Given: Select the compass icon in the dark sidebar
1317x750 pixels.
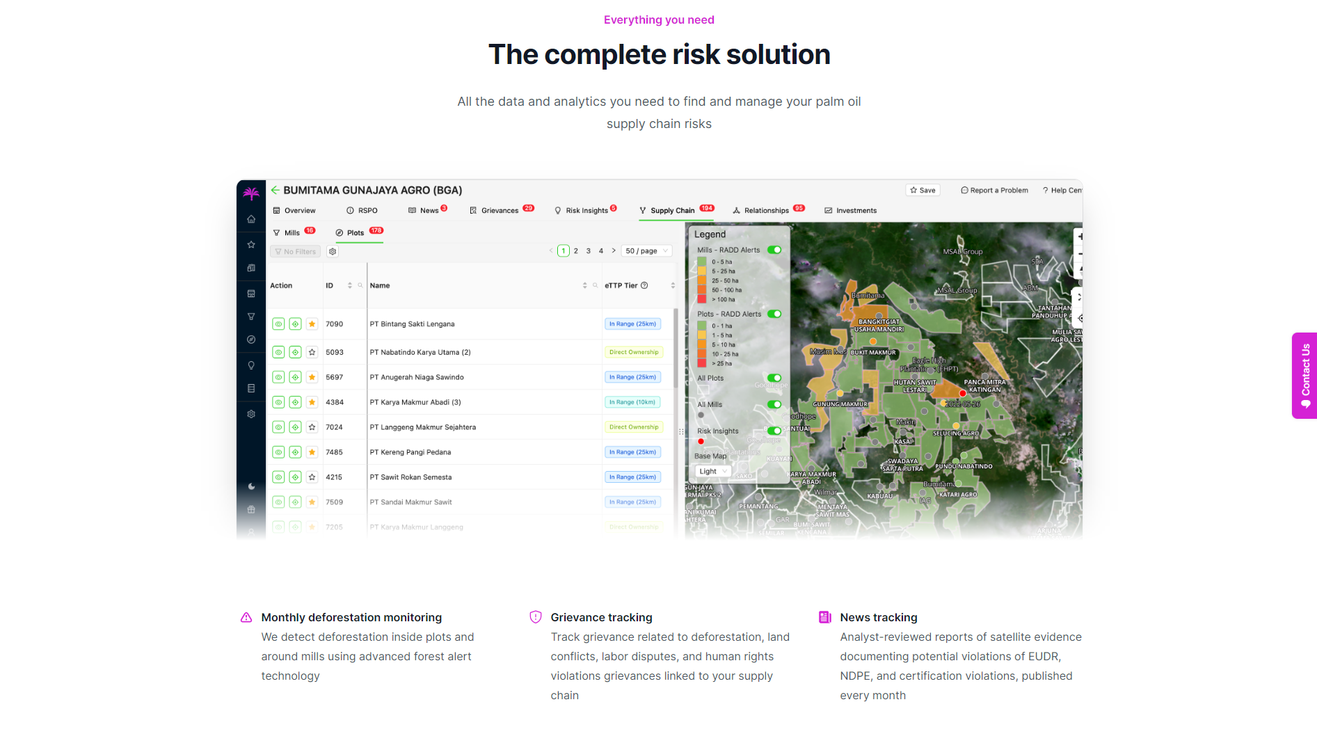Looking at the screenshot, I should (251, 340).
